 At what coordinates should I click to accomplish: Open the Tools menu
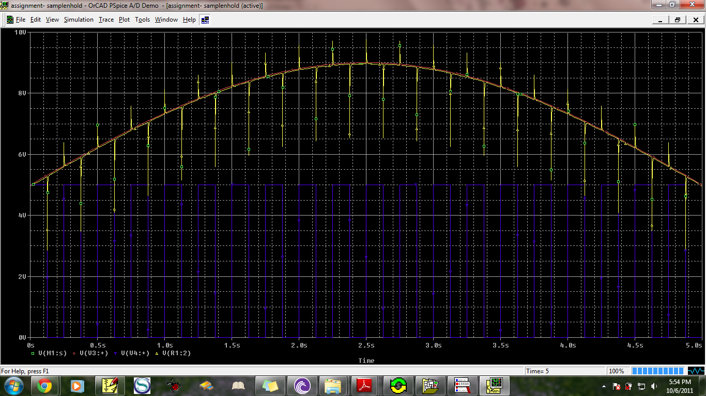pos(142,20)
